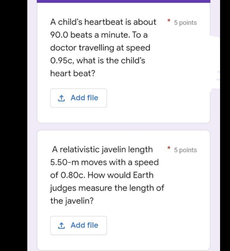Click the phrase '0.95c' in the first question
Screen dimensions: 230x251
(x=61, y=60)
